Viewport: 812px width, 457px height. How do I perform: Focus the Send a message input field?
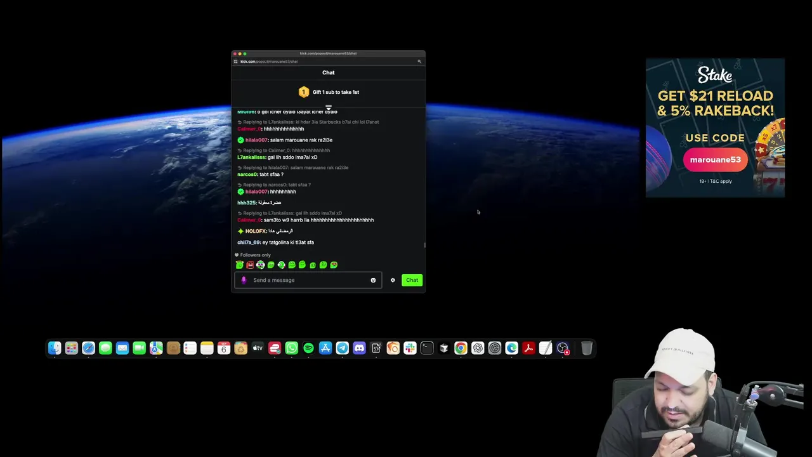pyautogui.click(x=308, y=280)
